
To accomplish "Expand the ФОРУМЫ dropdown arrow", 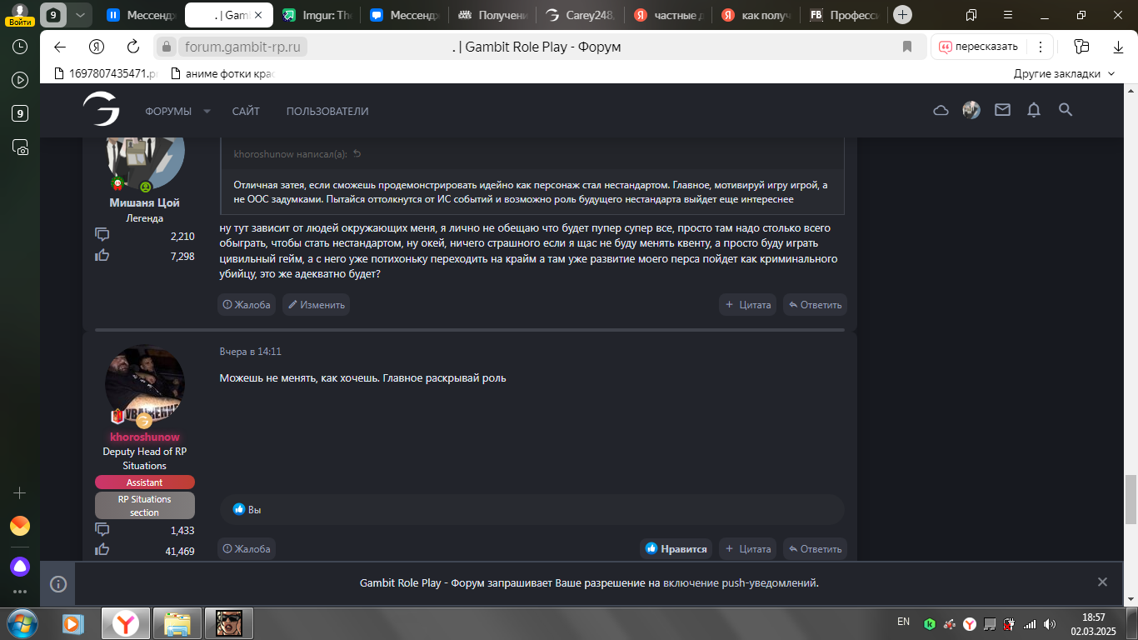I will point(207,112).
